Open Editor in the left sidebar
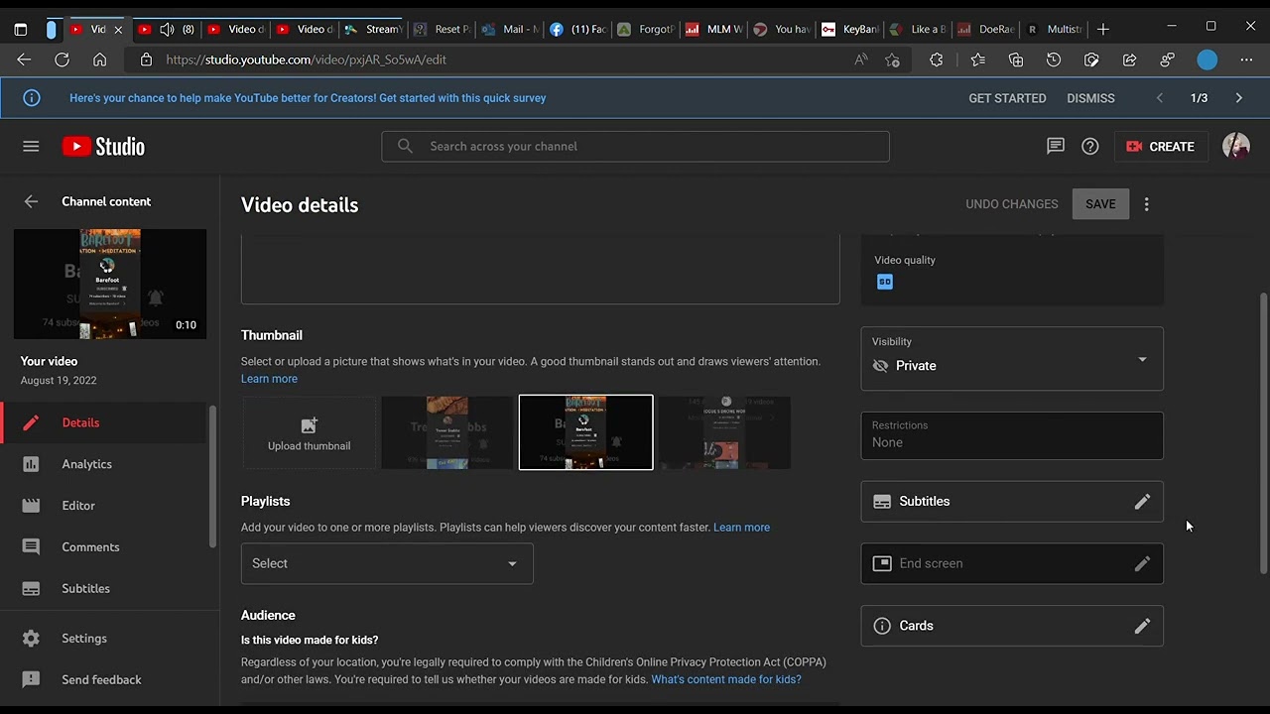Image resolution: width=1270 pixels, height=714 pixels. pyautogui.click(x=78, y=506)
